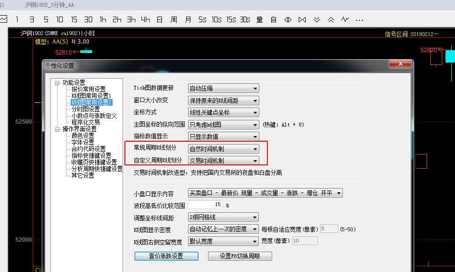The height and width of the screenshot is (272, 455).
Task: Click the 查价涨跌设置 button
Action: [166, 256]
